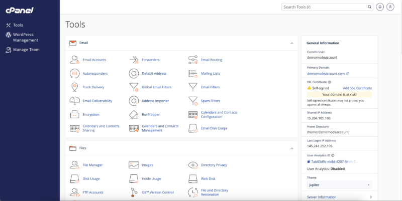
Task: Open Calendars and Contacts Sharing icon
Action: [x=74, y=128]
